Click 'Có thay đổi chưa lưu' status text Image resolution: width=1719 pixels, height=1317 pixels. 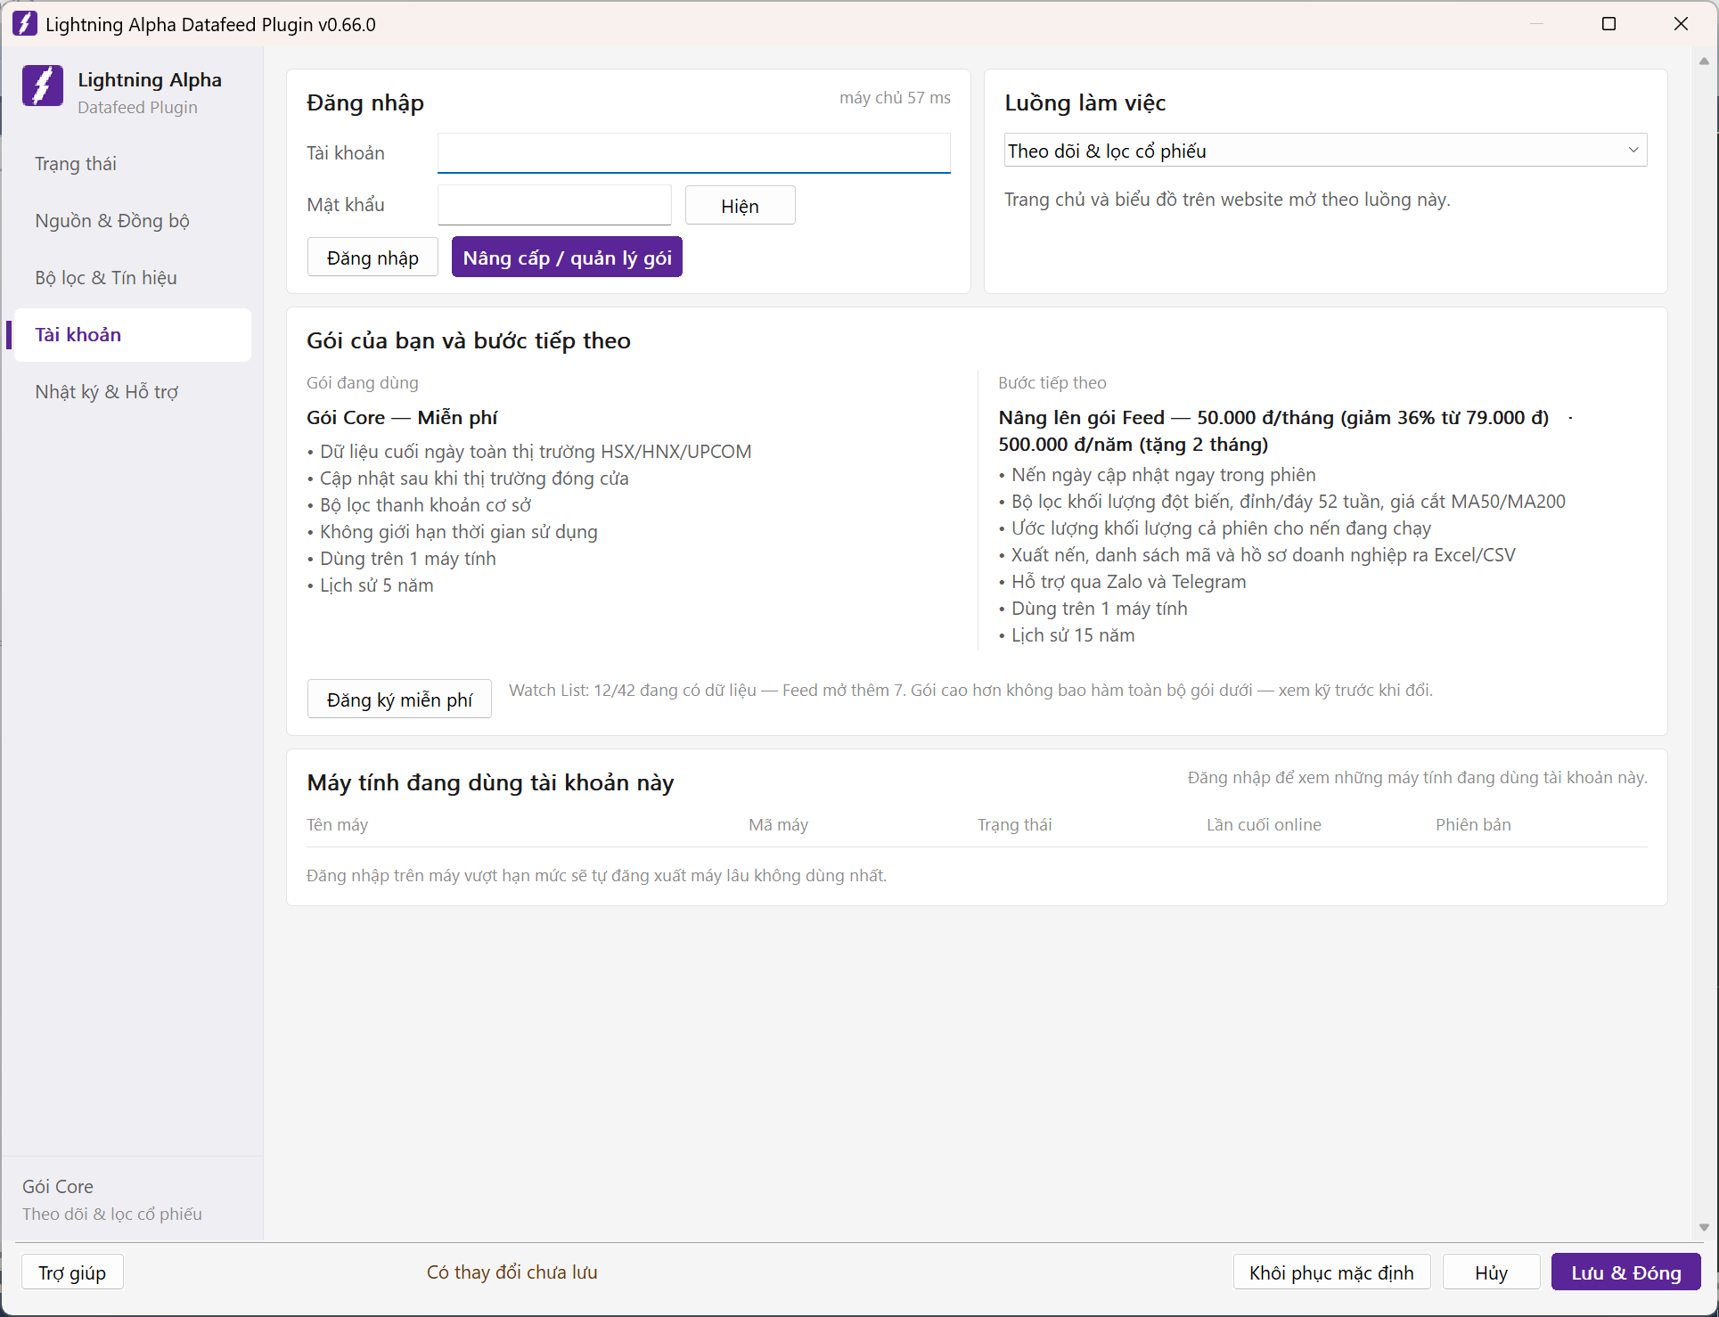512,1272
